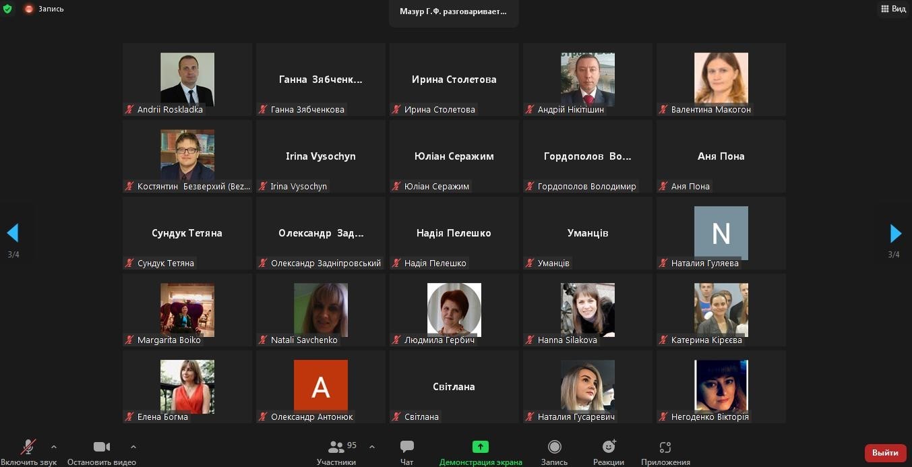
Task: Start screen sharing with green arrow icon
Action: (480, 447)
